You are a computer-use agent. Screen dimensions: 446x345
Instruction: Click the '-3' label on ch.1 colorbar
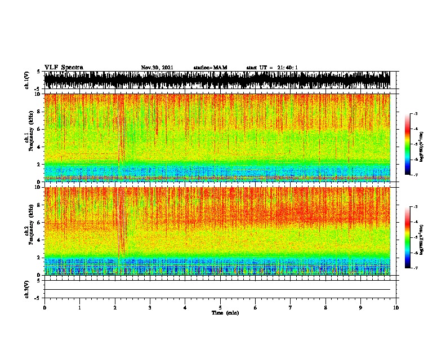pos(415,113)
